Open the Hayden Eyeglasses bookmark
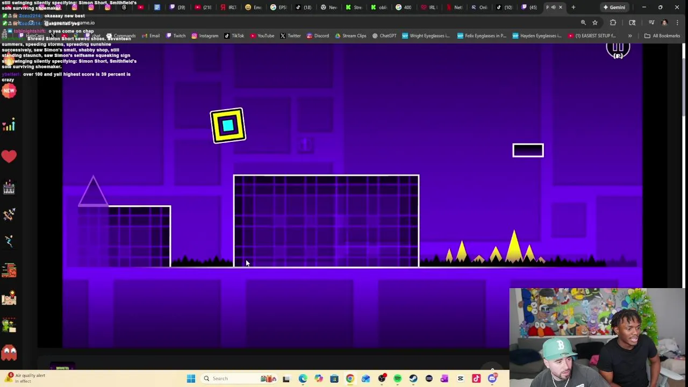Image resolution: width=688 pixels, height=387 pixels. (537, 35)
